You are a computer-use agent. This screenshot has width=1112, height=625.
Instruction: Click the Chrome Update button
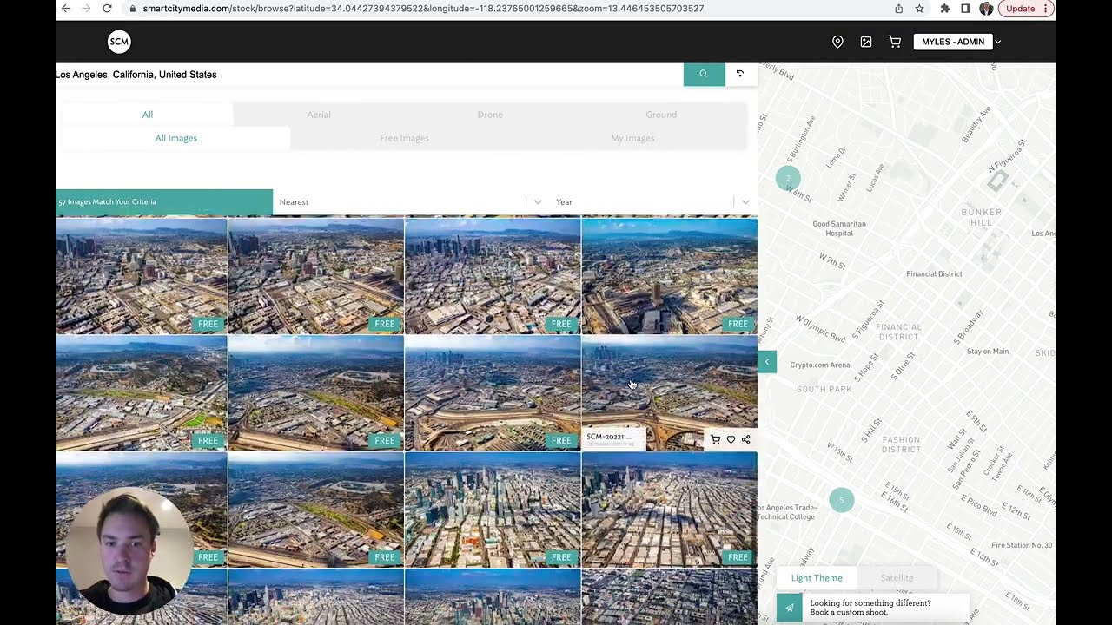[1026, 9]
